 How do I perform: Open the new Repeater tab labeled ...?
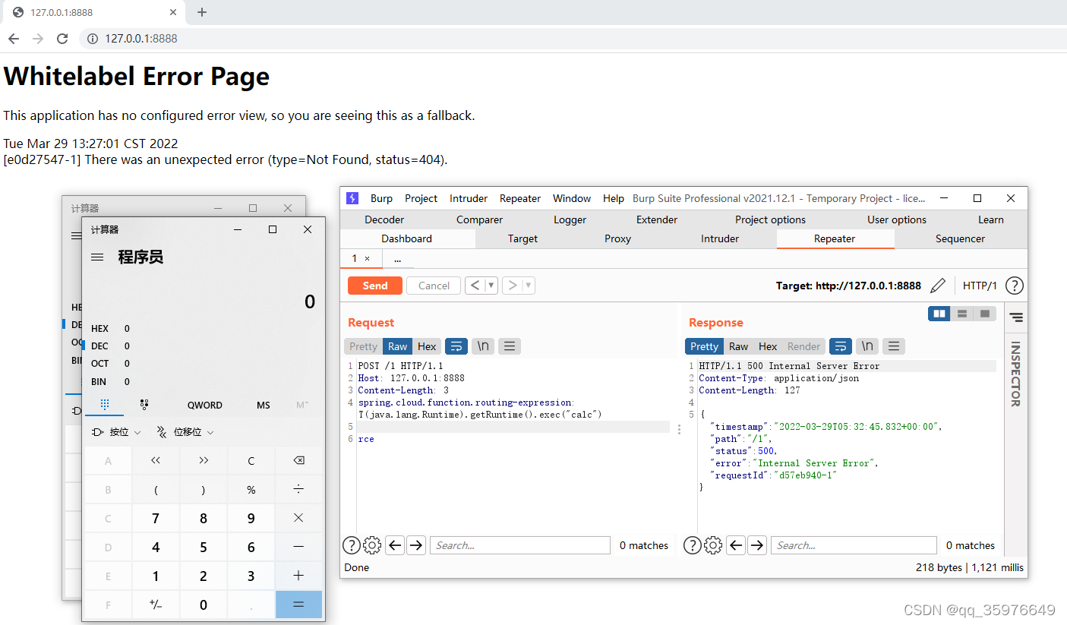(x=397, y=258)
